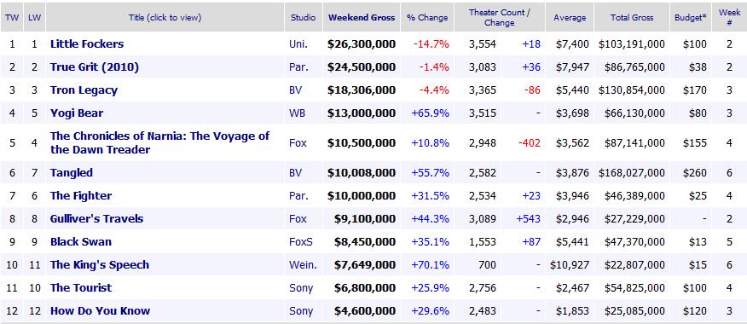Image resolution: width=747 pixels, height=324 pixels.
Task: Open the Little Fockers movie link
Action: (87, 43)
